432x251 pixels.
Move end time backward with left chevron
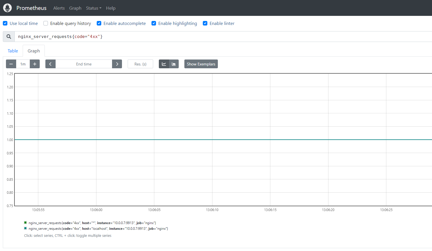[x=50, y=64]
